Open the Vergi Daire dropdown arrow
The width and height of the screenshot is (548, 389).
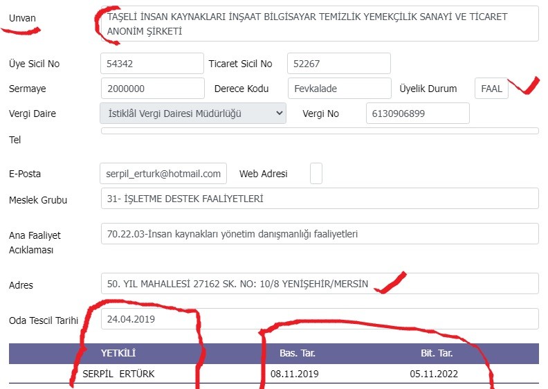(279, 114)
